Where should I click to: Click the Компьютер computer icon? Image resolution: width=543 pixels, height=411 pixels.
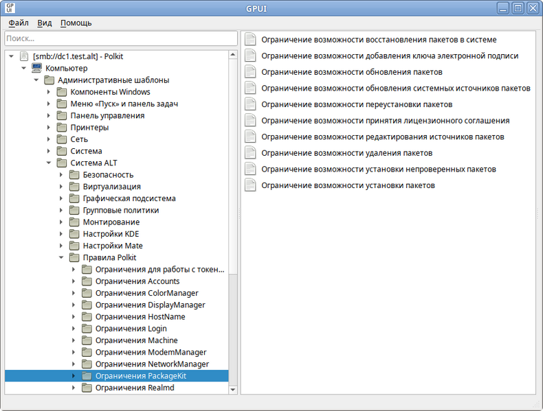(x=36, y=68)
